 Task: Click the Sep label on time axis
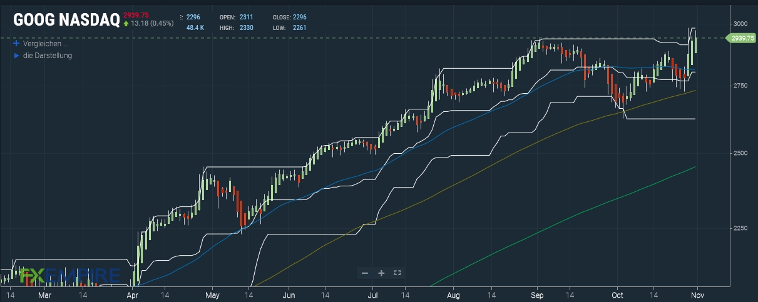click(537, 294)
